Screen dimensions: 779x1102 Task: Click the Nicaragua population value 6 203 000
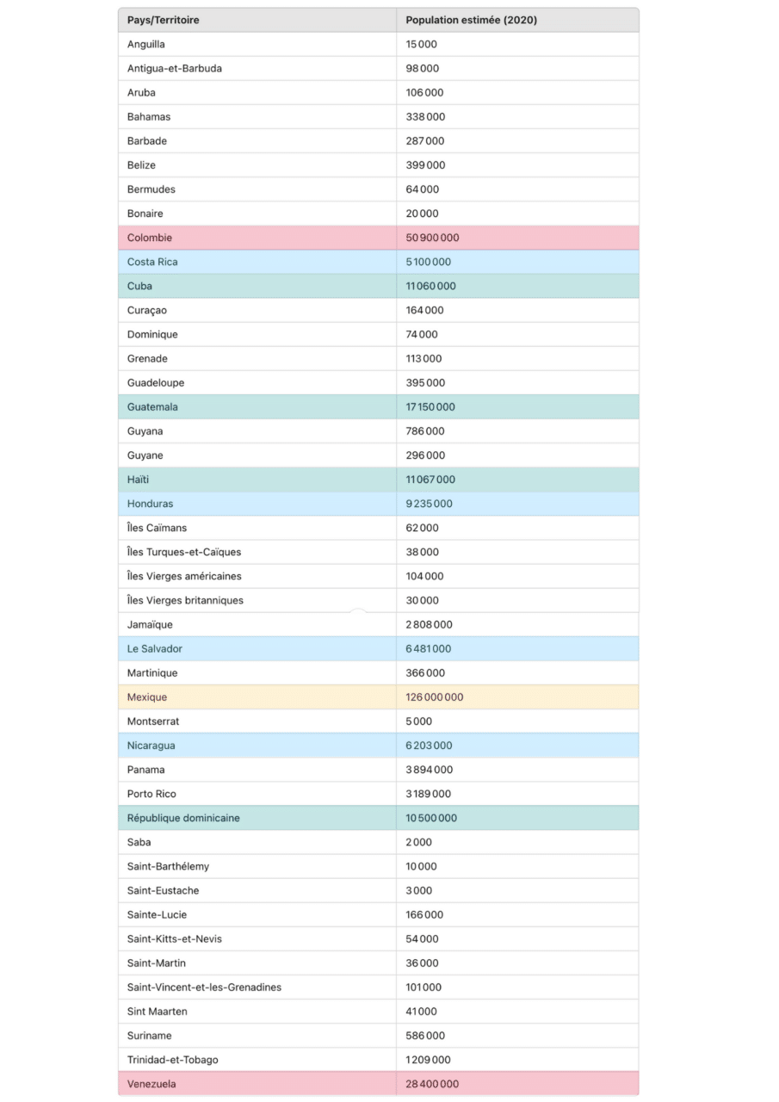[429, 746]
